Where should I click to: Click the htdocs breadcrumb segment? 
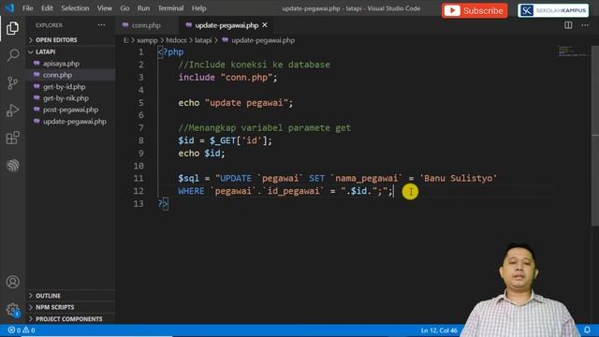point(176,40)
